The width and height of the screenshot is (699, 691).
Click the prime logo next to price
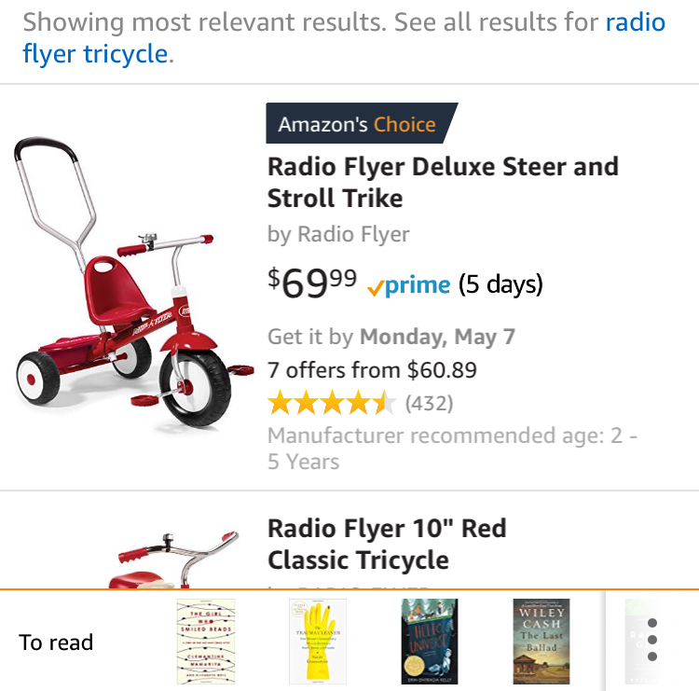point(409,285)
